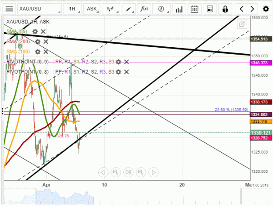Viewport: 273px width, 206px height.
Task: Click the 1345.000 price axis label
Action: coord(259,75)
